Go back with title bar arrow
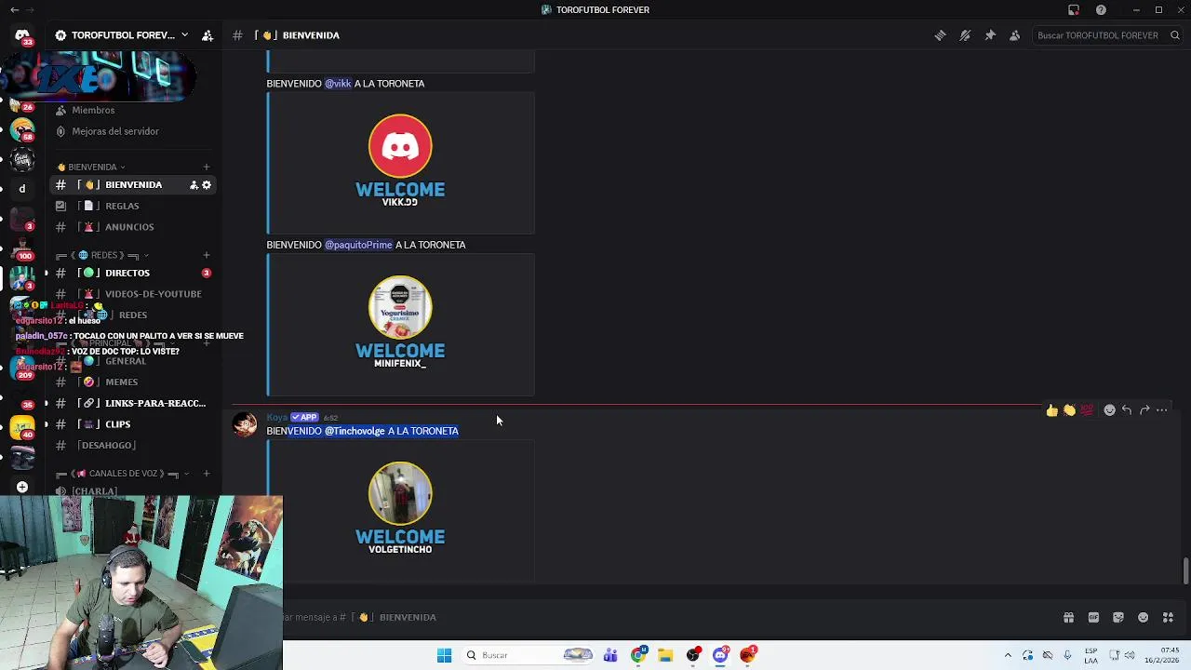 pos(14,9)
